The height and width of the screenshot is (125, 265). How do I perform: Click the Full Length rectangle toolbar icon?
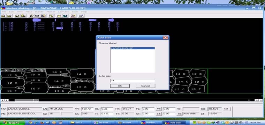[x=37, y=16]
